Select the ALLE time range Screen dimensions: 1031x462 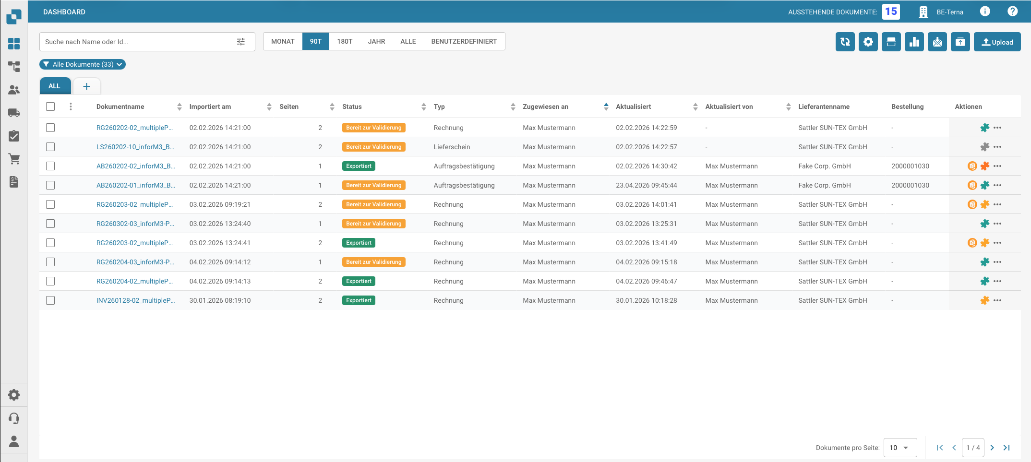[x=408, y=41]
